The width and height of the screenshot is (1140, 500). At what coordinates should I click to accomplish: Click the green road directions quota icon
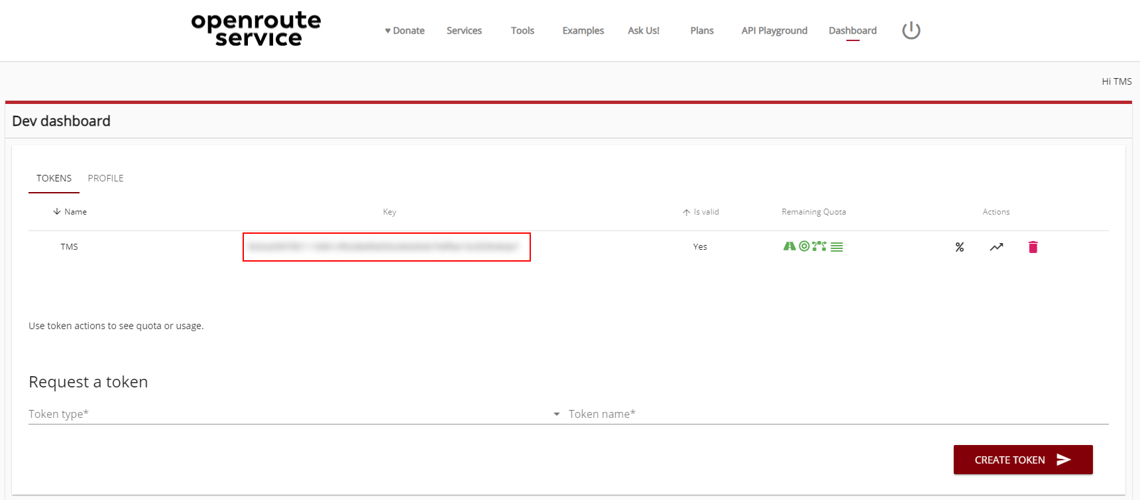click(789, 246)
